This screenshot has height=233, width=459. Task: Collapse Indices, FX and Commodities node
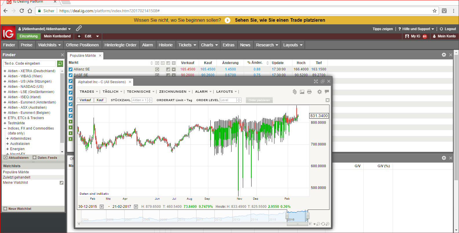click(x=5, y=128)
